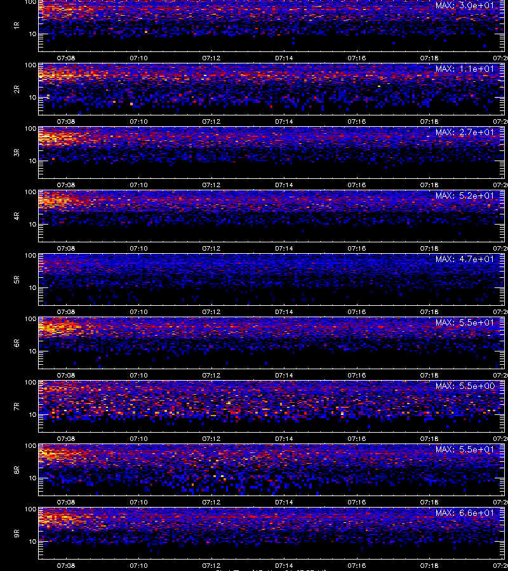
Task: Select the MAX: 5.5e+00 annotation
Action: coord(465,386)
